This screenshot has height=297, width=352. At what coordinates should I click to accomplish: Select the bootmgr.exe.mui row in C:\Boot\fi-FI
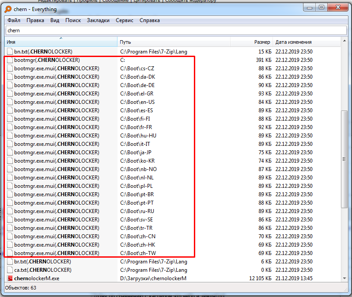(172, 119)
